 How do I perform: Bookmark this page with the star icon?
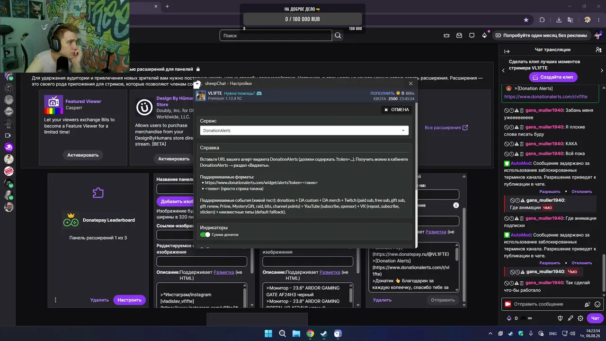(526, 20)
